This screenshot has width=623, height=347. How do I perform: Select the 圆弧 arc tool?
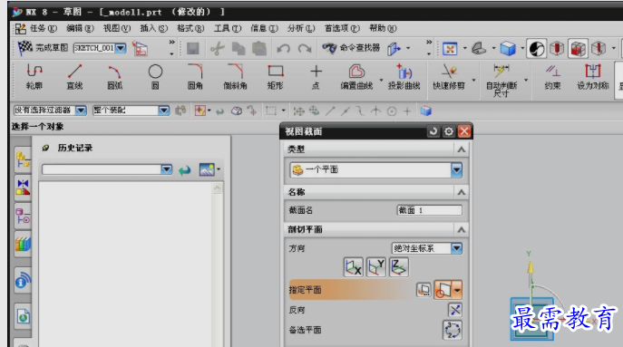pos(115,77)
